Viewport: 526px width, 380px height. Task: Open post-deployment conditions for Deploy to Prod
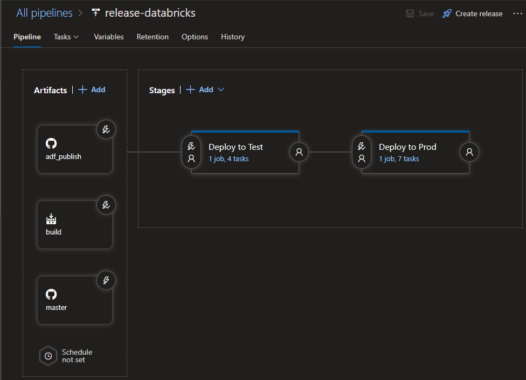tap(469, 152)
